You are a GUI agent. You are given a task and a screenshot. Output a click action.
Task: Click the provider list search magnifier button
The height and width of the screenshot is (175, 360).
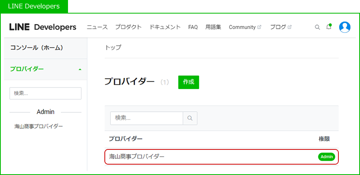click(x=190, y=118)
